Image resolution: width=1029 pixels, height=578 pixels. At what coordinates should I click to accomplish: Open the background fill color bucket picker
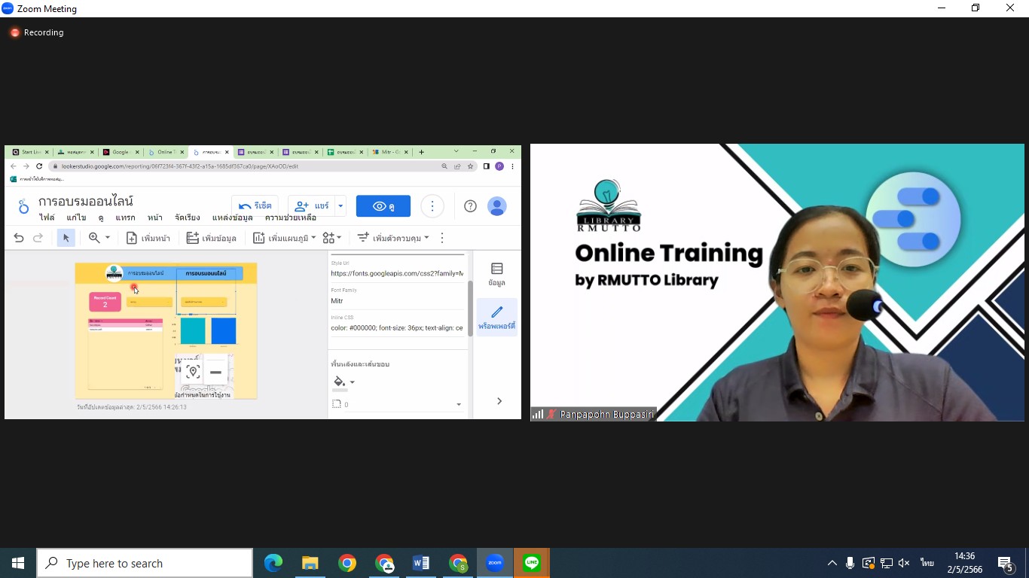tap(343, 382)
